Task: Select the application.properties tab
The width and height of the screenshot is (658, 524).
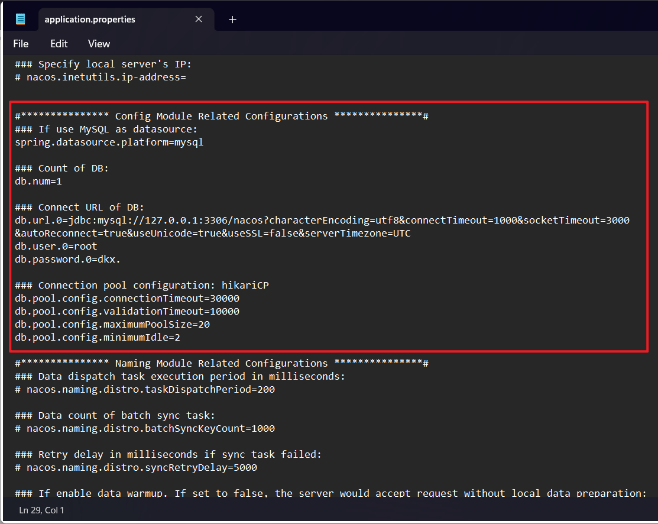Action: tap(127, 20)
